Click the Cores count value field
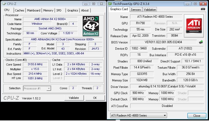 pyautogui.click(x=73, y=88)
